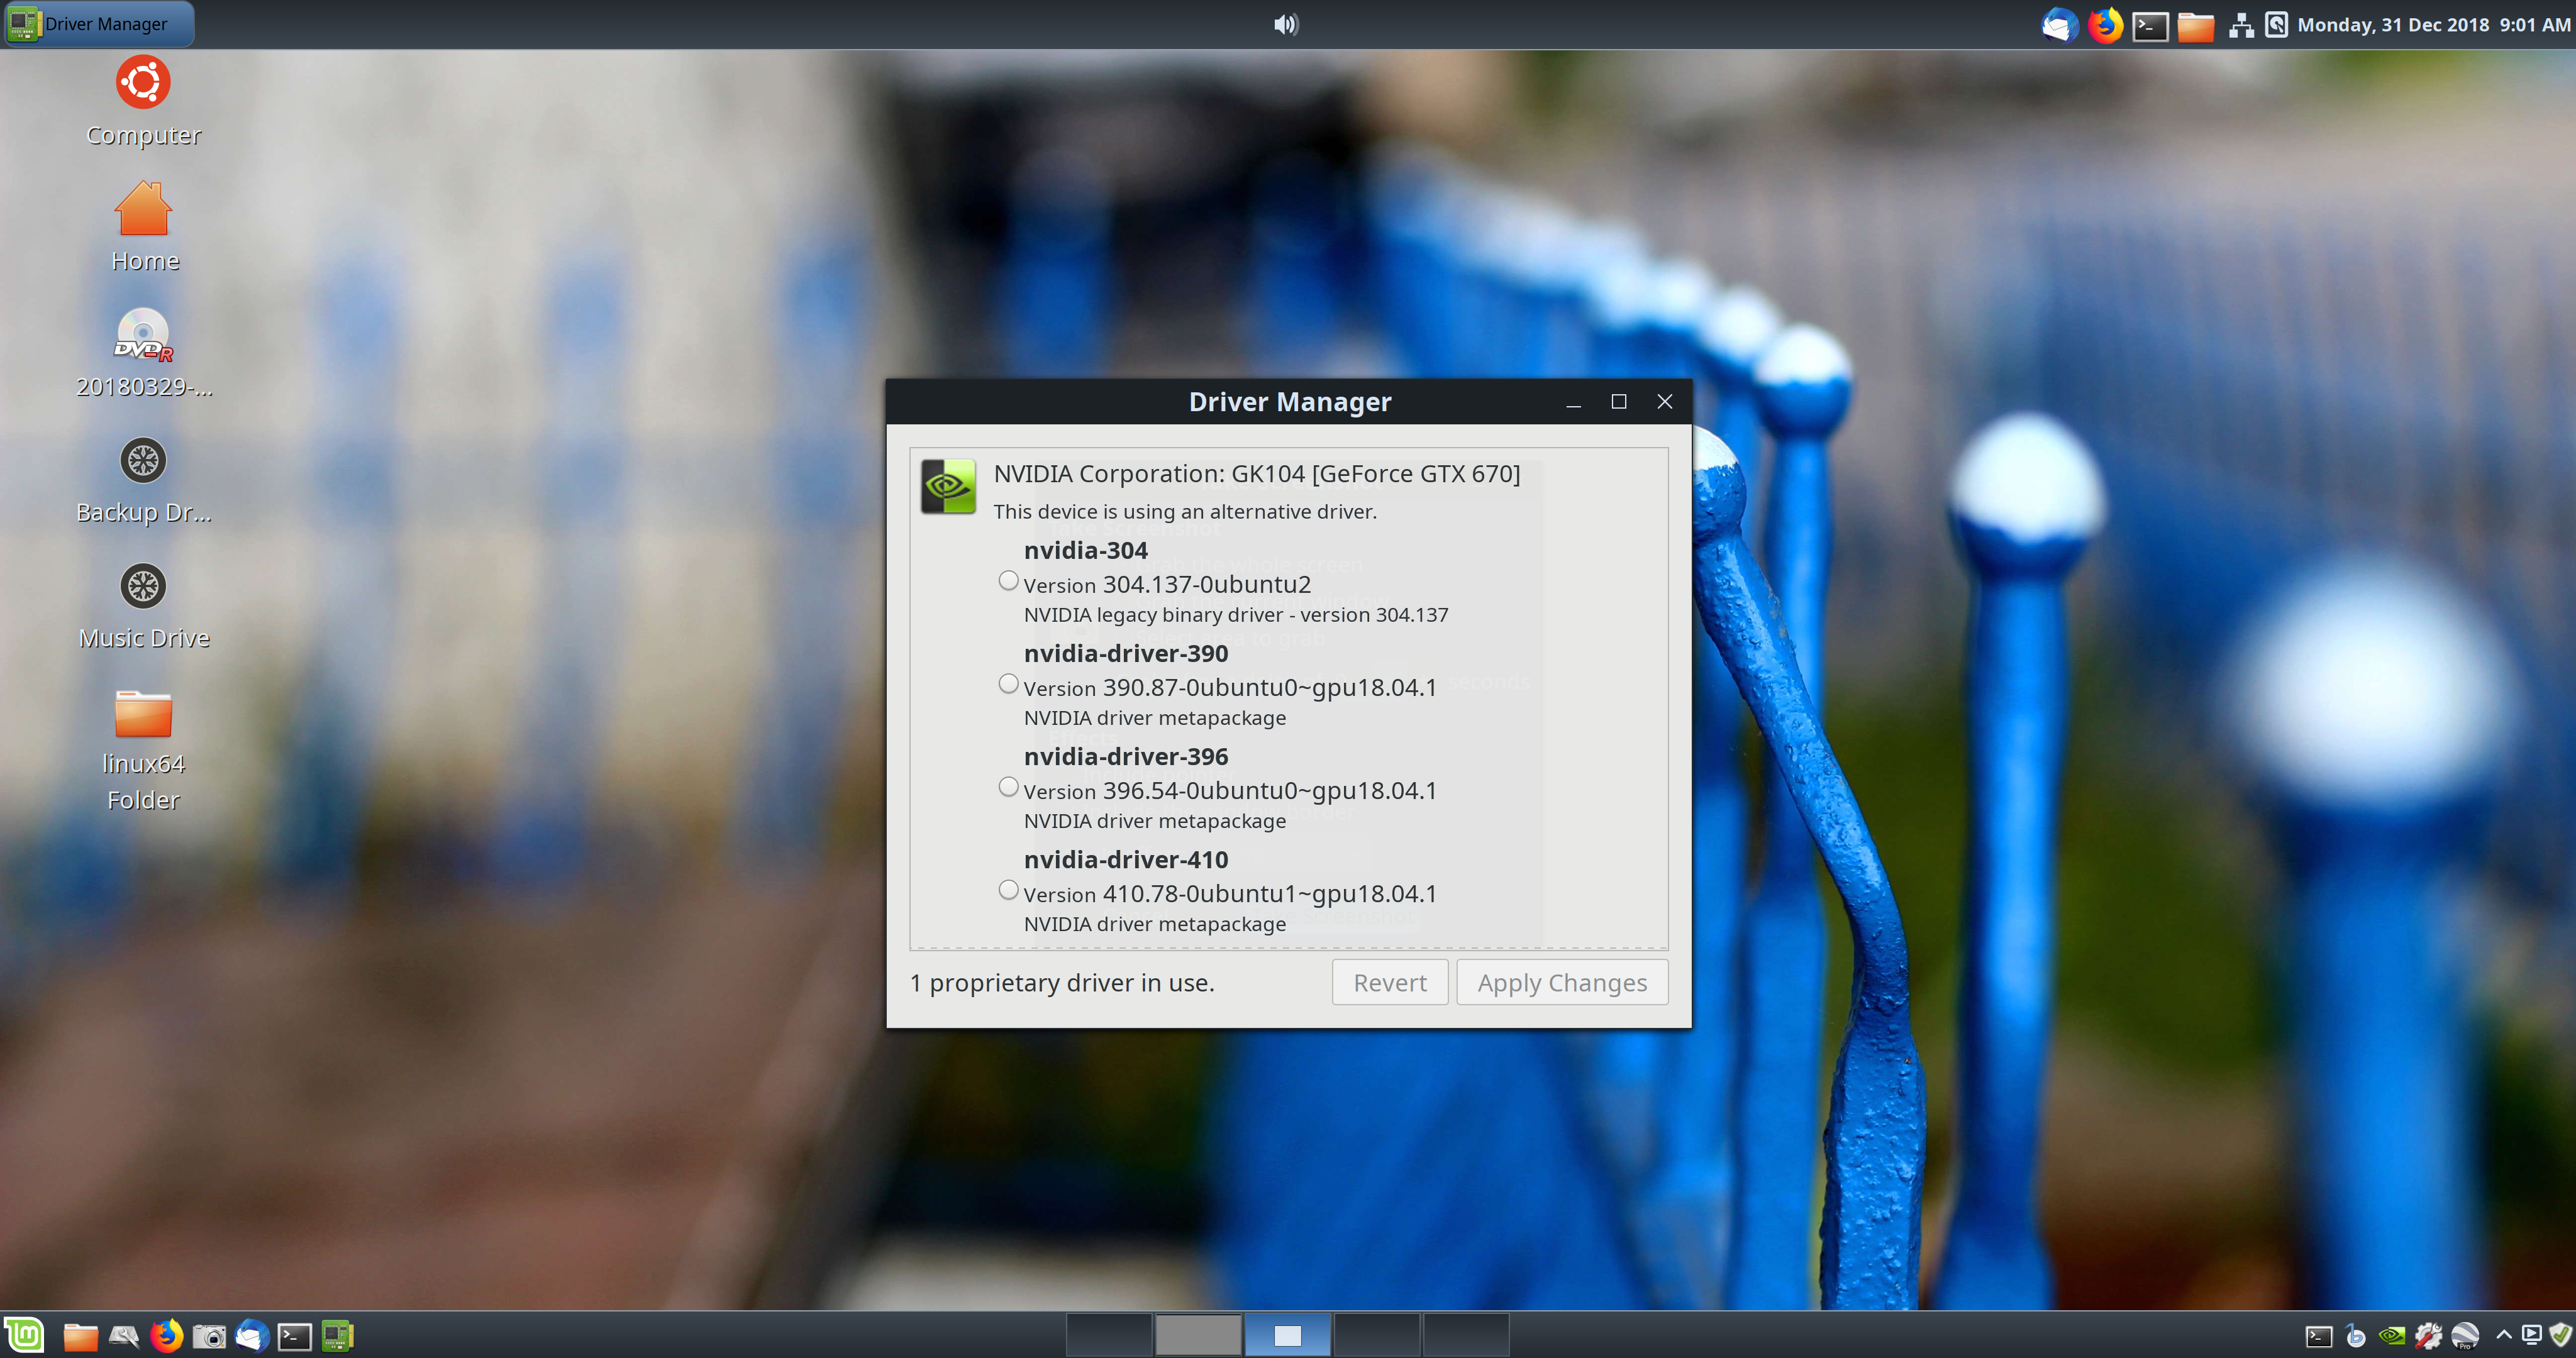Image resolution: width=2576 pixels, height=1358 pixels.
Task: Click the 'nvidia-304' driver name
Action: (x=1086, y=551)
